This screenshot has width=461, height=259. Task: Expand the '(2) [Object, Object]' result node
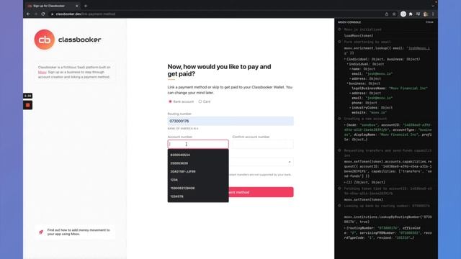345,182
